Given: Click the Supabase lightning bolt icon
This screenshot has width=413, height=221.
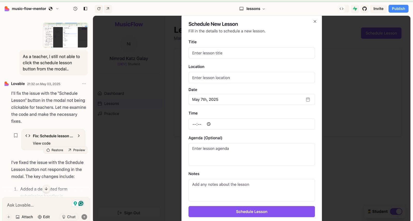Looking at the screenshot, I should click(355, 9).
